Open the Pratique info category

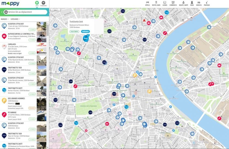[x=207, y=4]
